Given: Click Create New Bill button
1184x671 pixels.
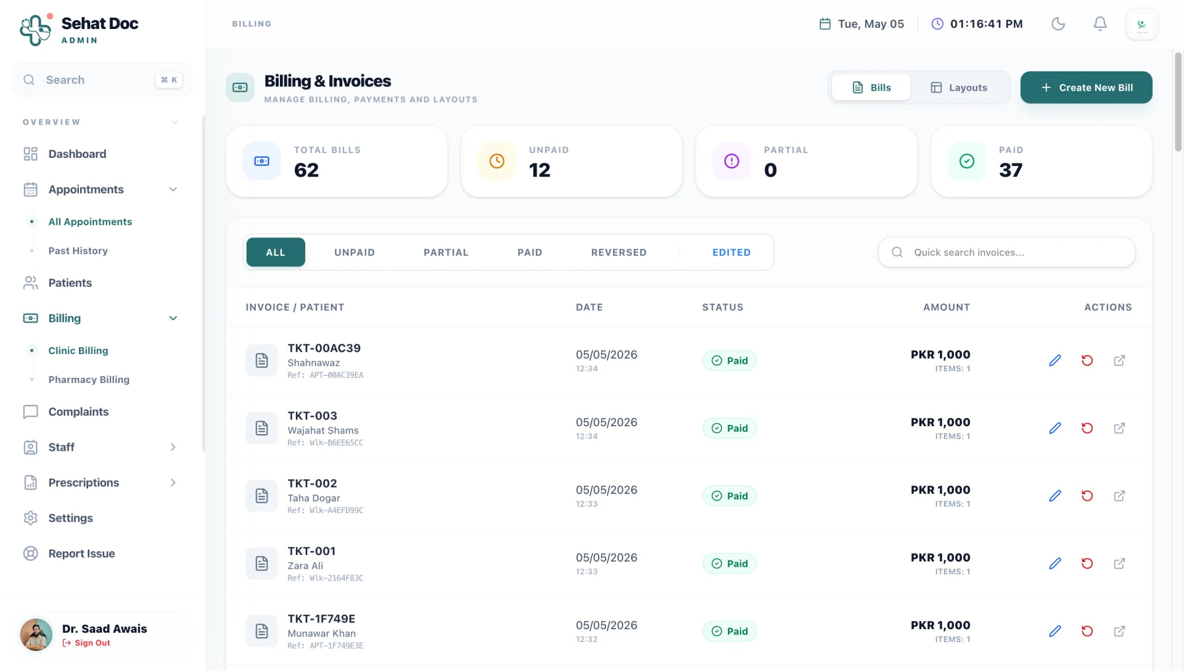Looking at the screenshot, I should point(1087,88).
